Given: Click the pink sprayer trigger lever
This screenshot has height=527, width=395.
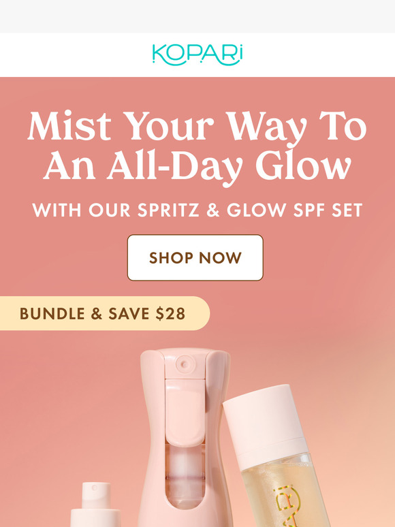Looking at the screenshot, I should (x=185, y=412).
